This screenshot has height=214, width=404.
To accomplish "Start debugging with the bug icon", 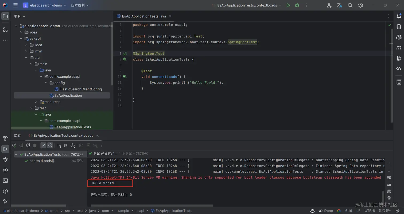I will [x=297, y=5].
